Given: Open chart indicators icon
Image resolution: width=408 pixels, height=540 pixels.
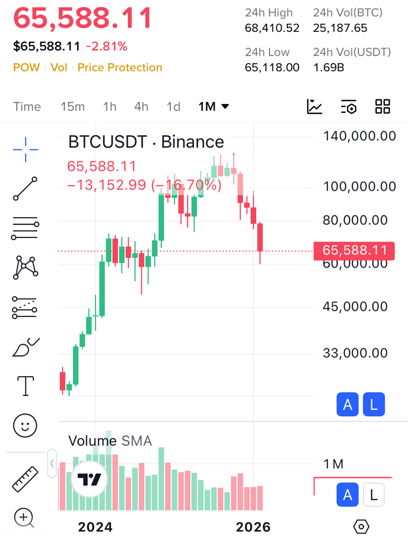Looking at the screenshot, I should click(315, 107).
